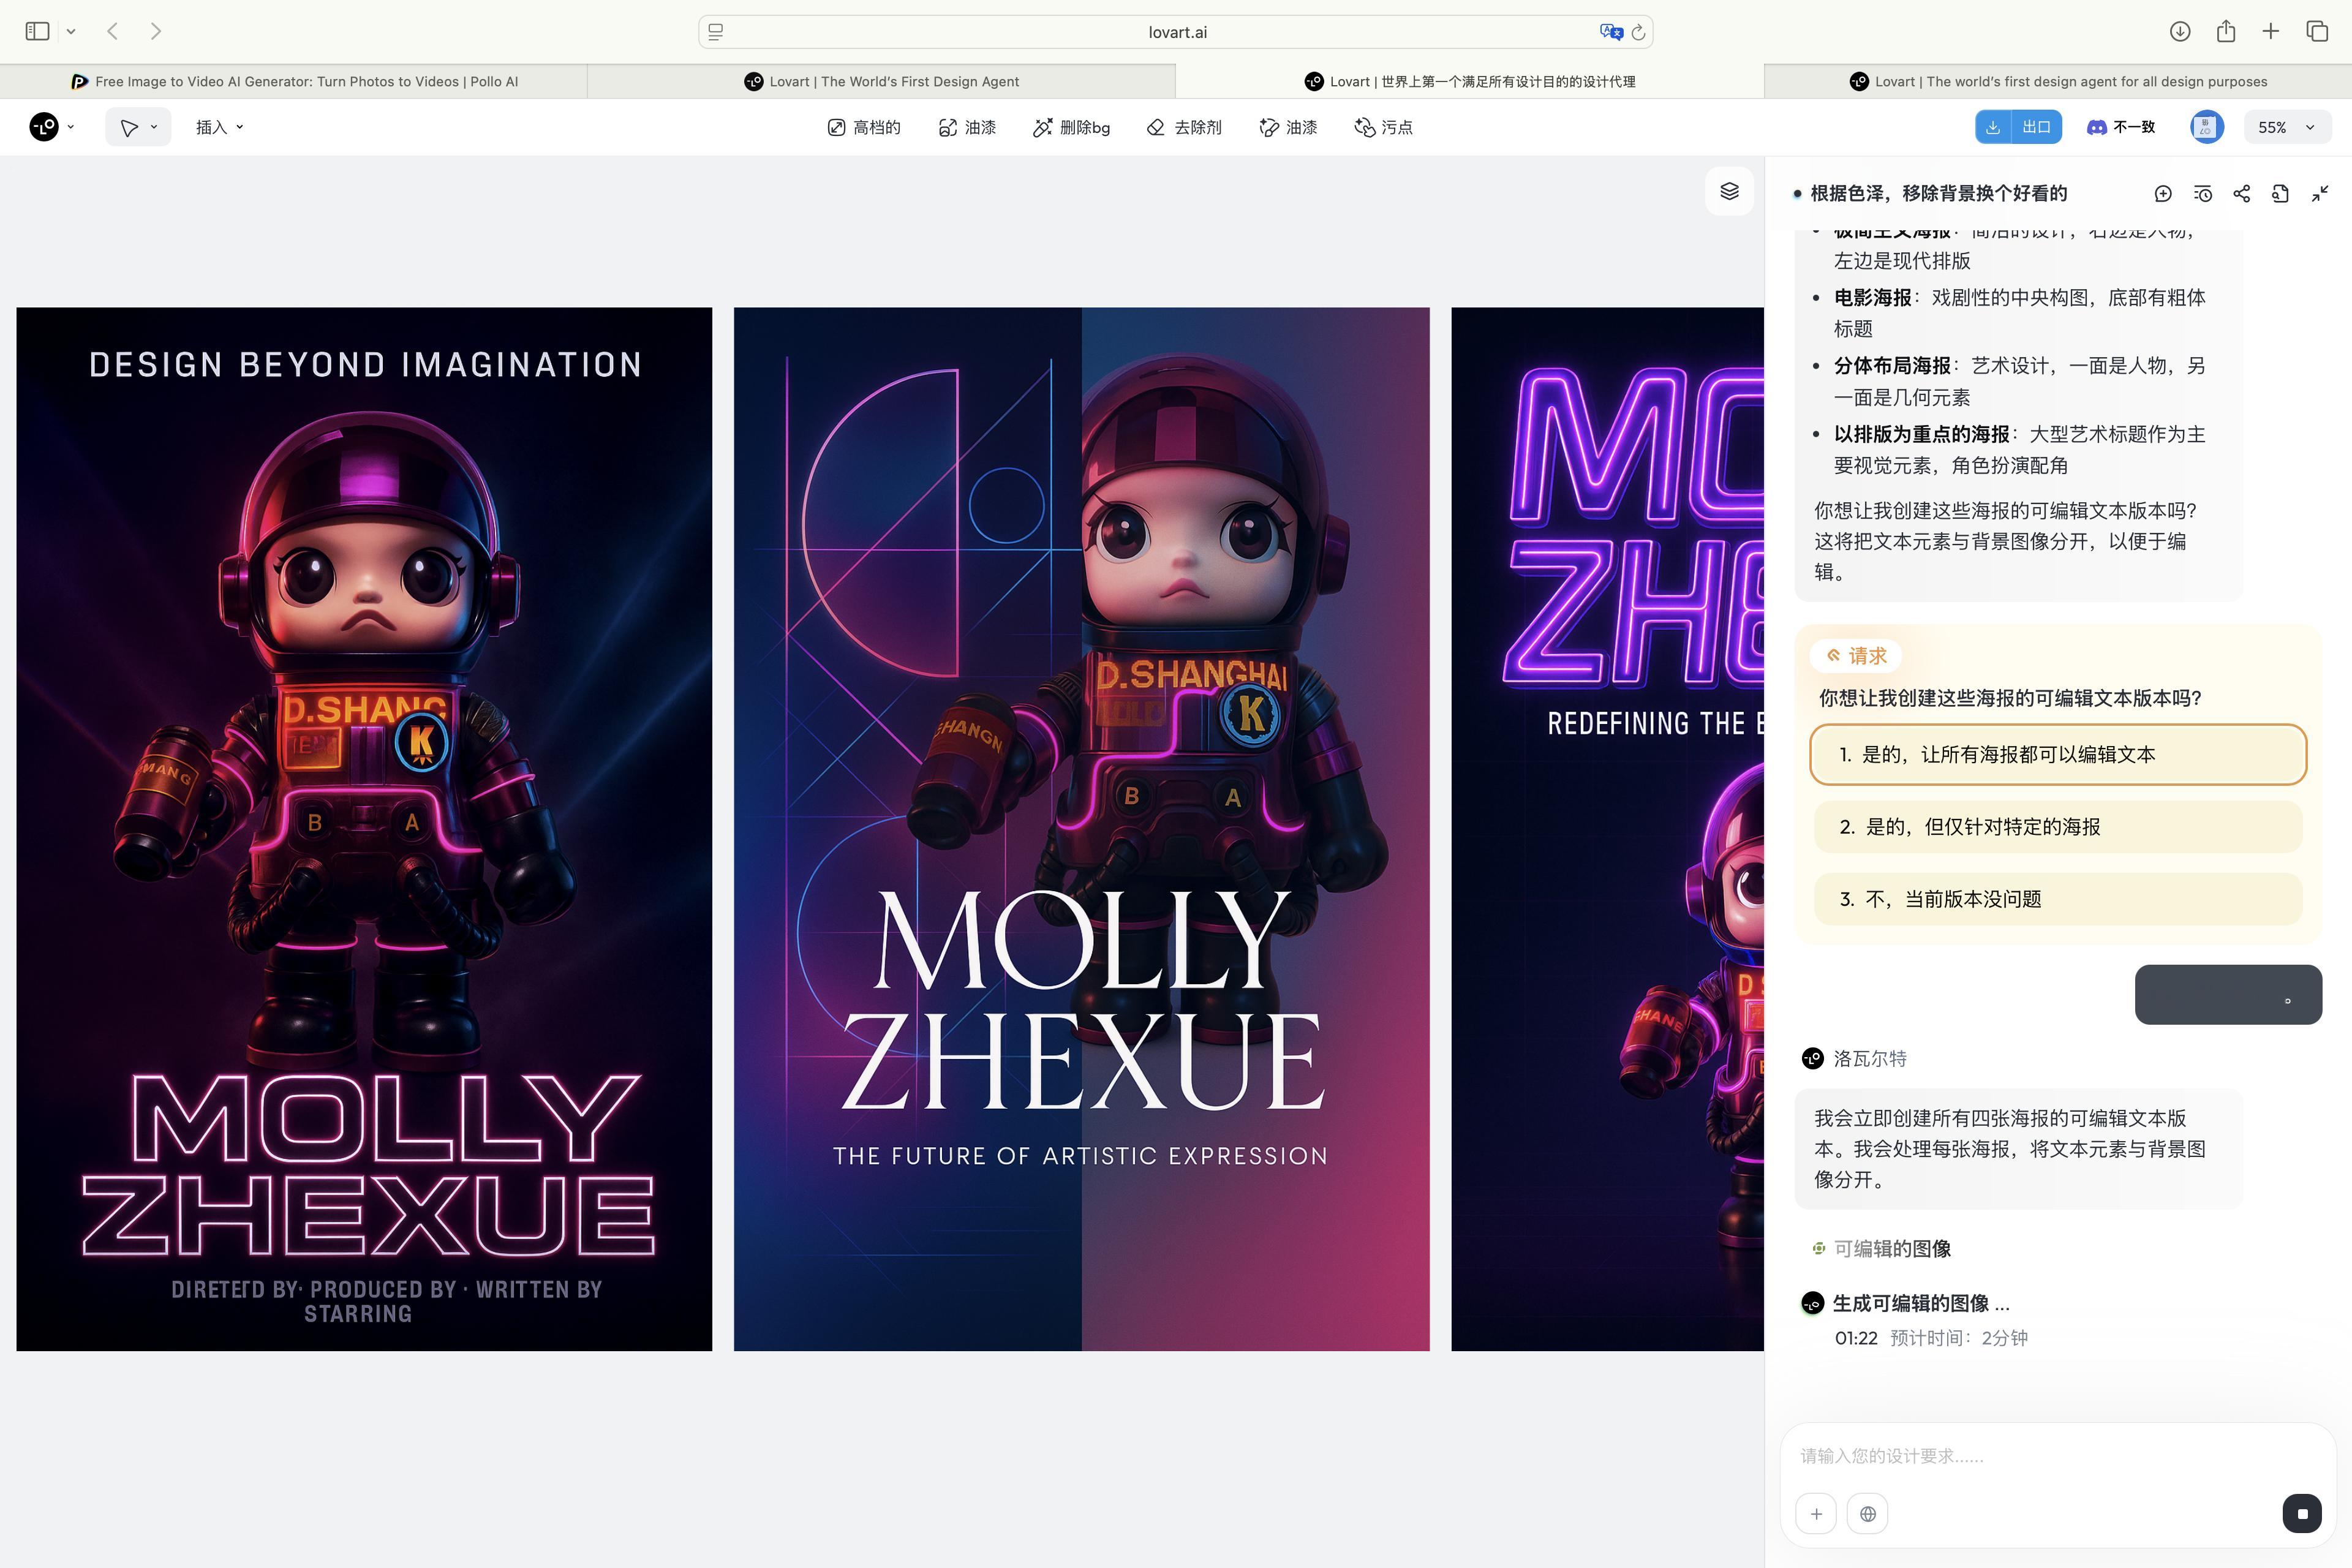The height and width of the screenshot is (1568, 2352).
Task: Start a new chat with plus icon
Action: click(2163, 194)
